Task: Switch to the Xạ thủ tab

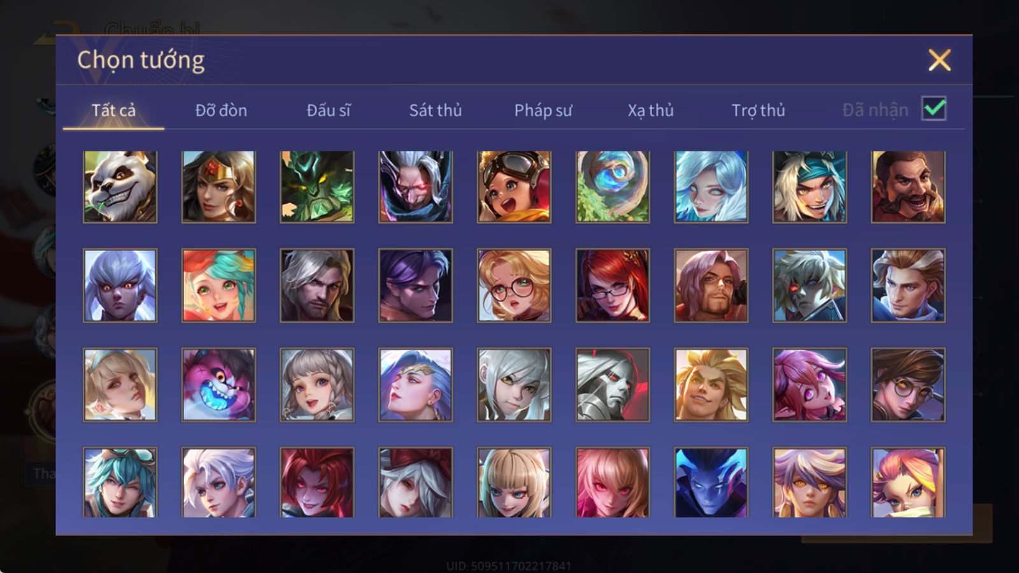Action: click(x=651, y=110)
